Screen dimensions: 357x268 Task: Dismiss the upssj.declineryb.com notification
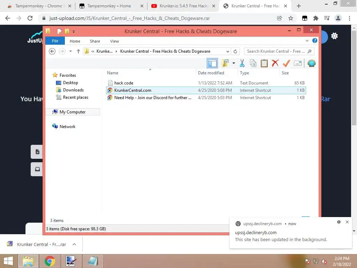point(347,222)
